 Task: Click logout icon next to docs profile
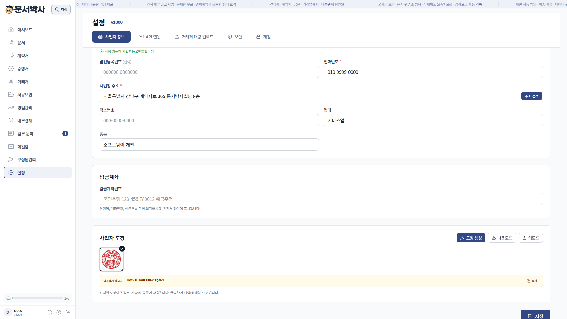pos(68,312)
